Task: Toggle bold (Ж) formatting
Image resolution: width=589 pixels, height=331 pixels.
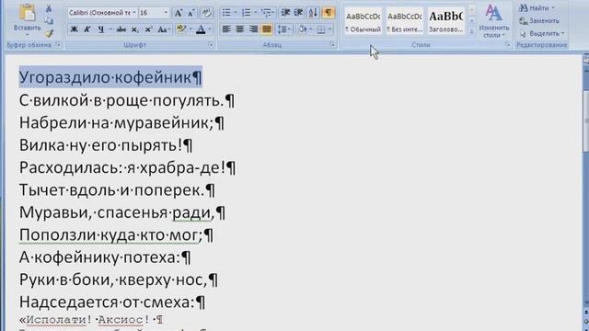Action: 74,29
